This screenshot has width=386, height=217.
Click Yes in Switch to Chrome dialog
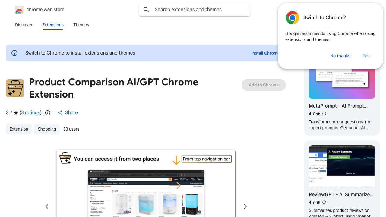pos(366,56)
